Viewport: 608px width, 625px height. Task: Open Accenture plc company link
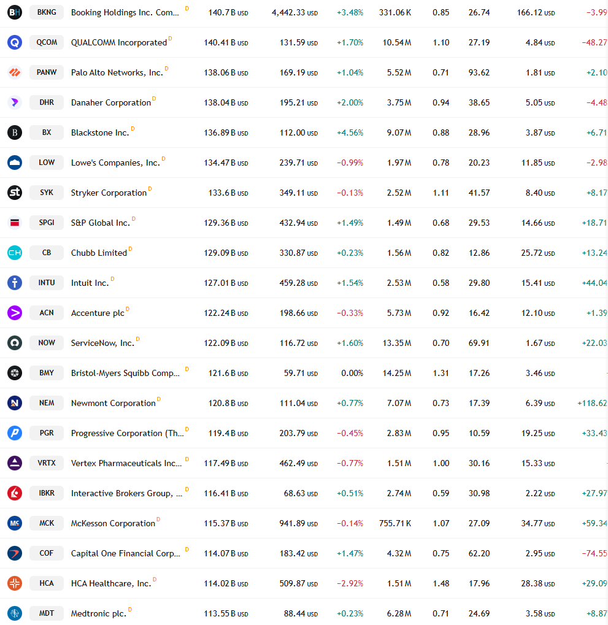[98, 313]
